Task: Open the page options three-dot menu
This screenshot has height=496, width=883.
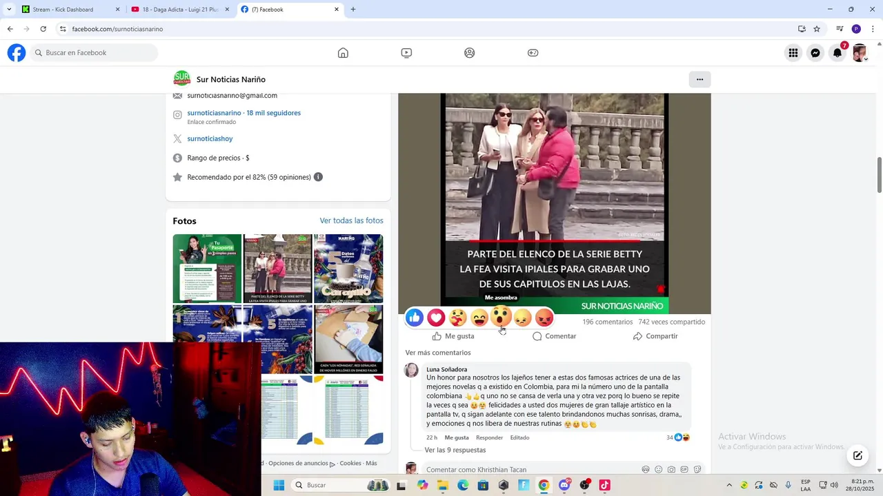Action: (x=700, y=79)
